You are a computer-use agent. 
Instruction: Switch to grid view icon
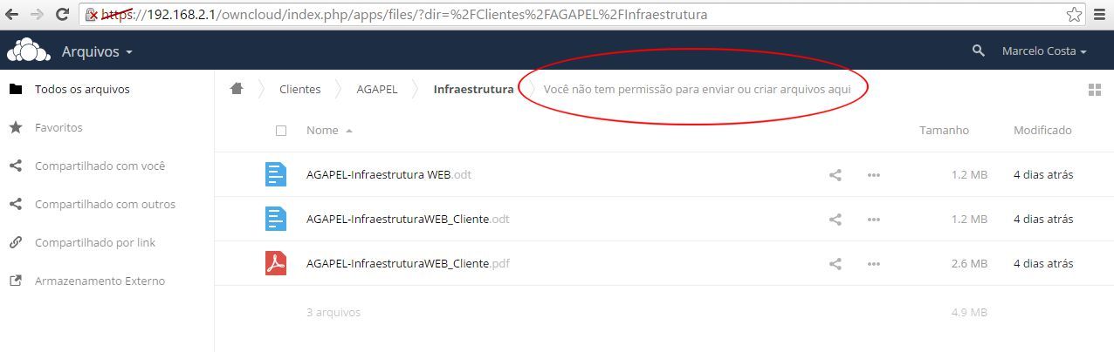[x=1095, y=90]
